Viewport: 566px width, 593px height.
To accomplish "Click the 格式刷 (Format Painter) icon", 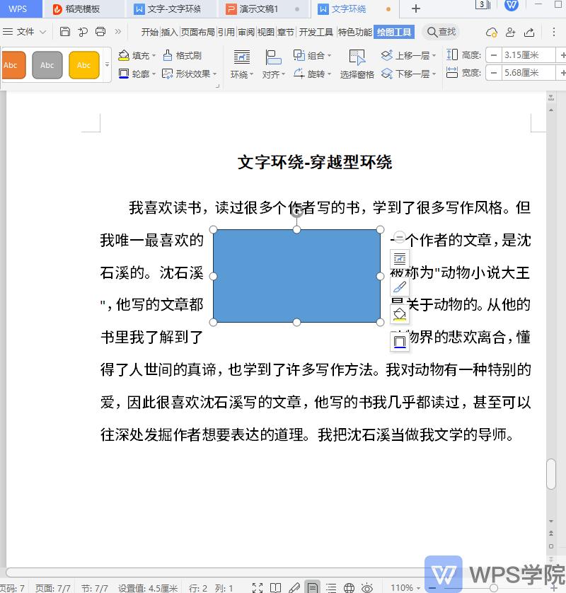I will (168, 56).
